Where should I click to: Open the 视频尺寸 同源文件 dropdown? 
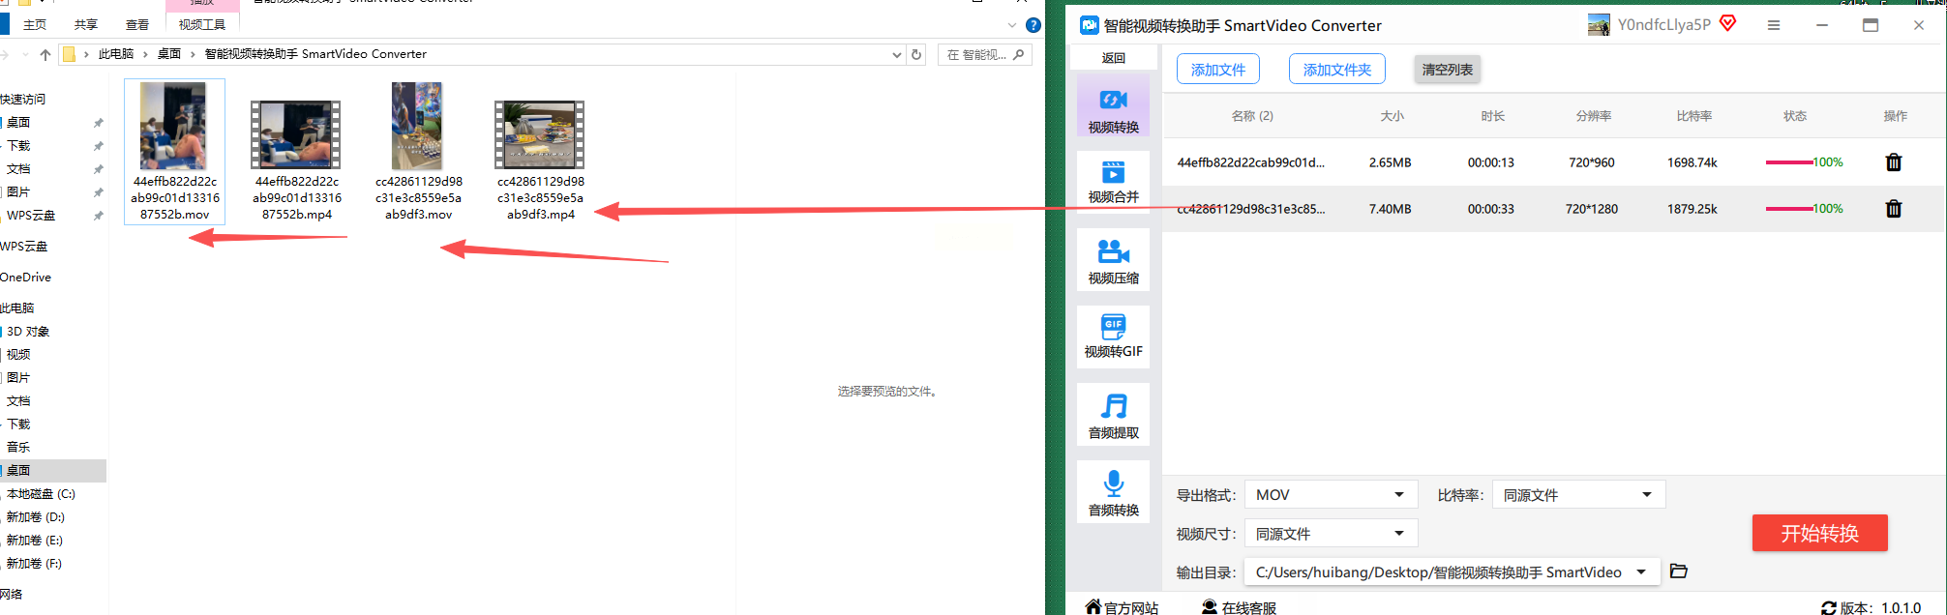(x=1331, y=533)
